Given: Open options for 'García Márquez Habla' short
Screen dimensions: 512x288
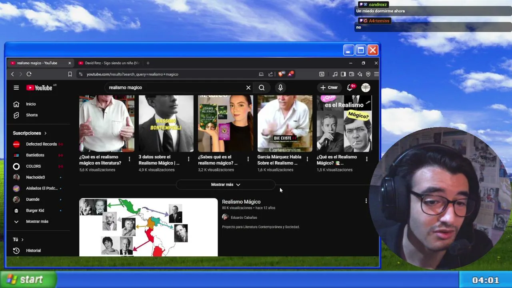Looking at the screenshot, I should pos(307,159).
